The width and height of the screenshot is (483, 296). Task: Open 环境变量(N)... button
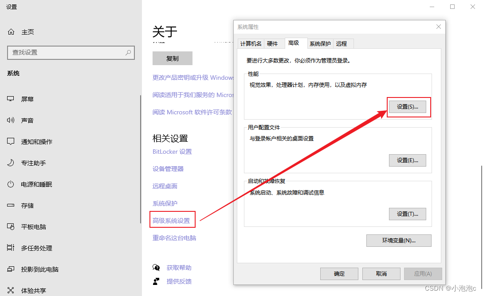pos(399,241)
